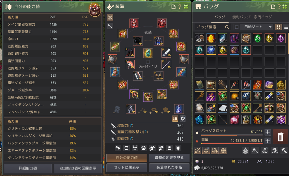Switch bag to list view icon
The image size is (289, 176).
pos(286,27)
